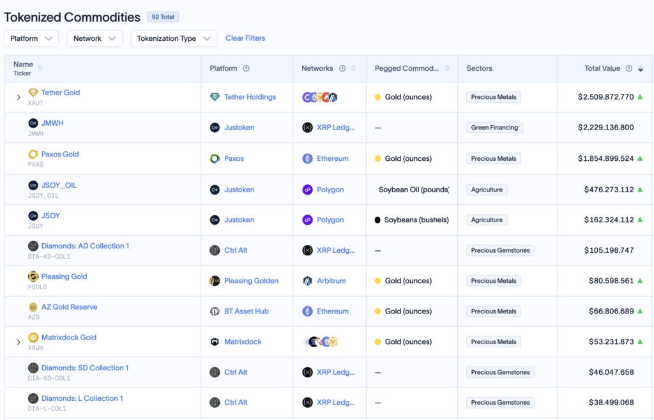Viewport: 654px width, 420px height.
Task: Open the Diamonds: SD Collection 1 link
Action: click(85, 368)
